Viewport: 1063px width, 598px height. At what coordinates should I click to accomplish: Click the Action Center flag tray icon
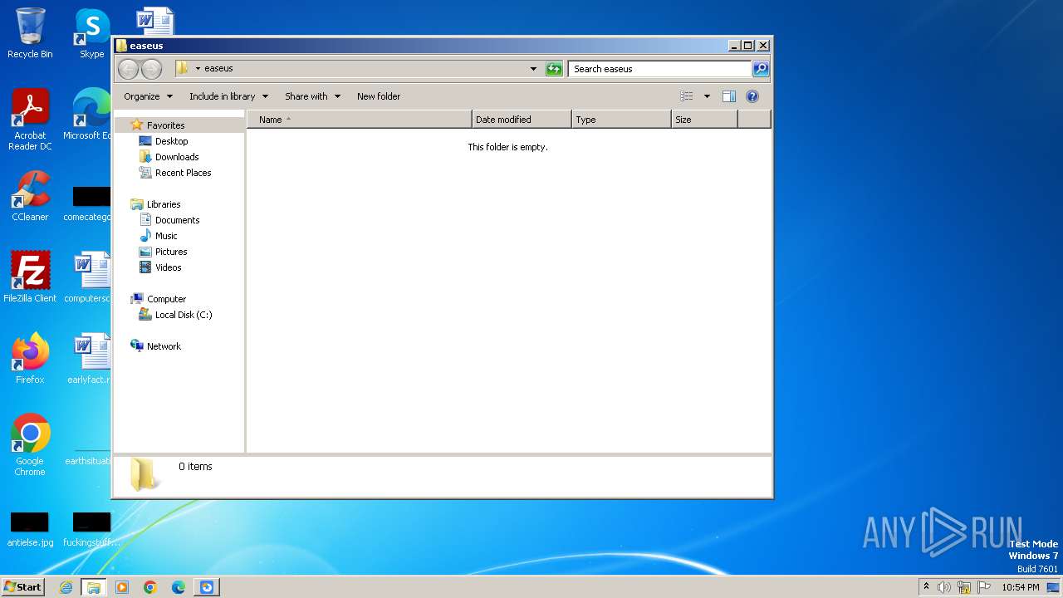(x=984, y=587)
